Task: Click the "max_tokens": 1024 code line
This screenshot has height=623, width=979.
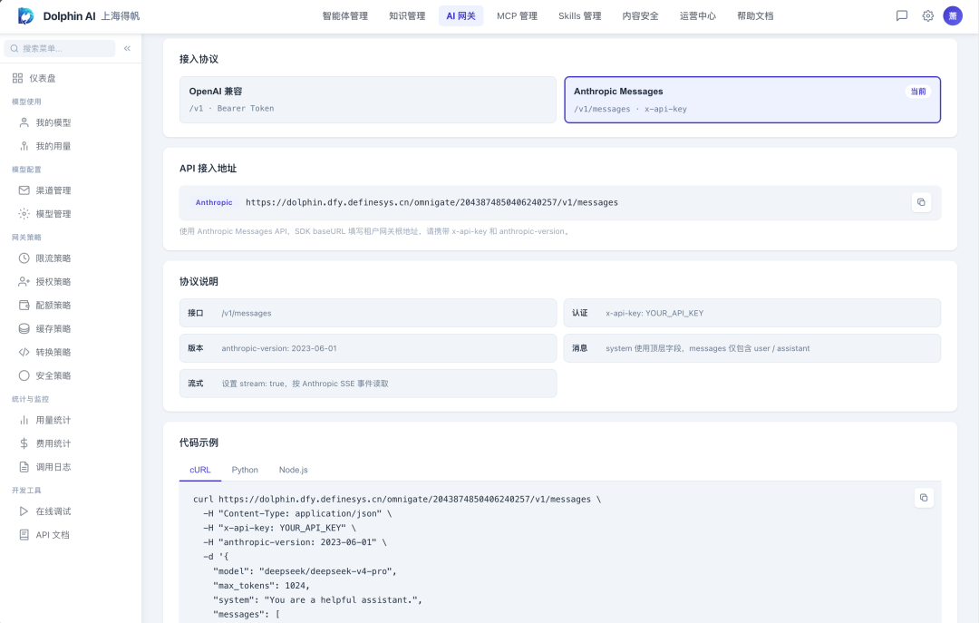Action: (262, 586)
